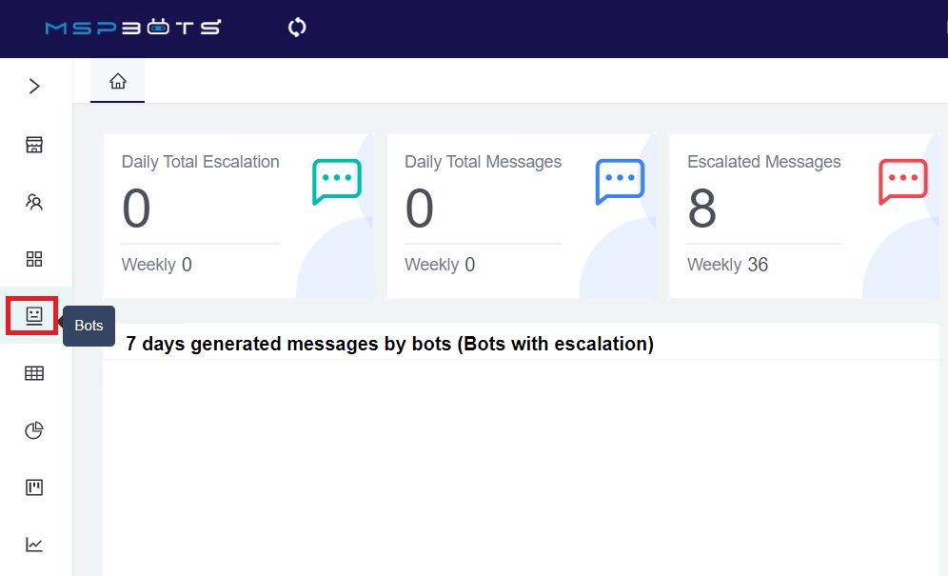Click the Scorecards line chart icon

point(33,544)
